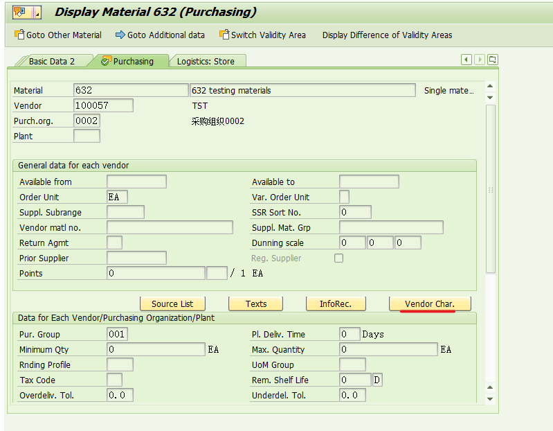Click material description field
This screenshot has height=431, width=553.
tap(302, 90)
